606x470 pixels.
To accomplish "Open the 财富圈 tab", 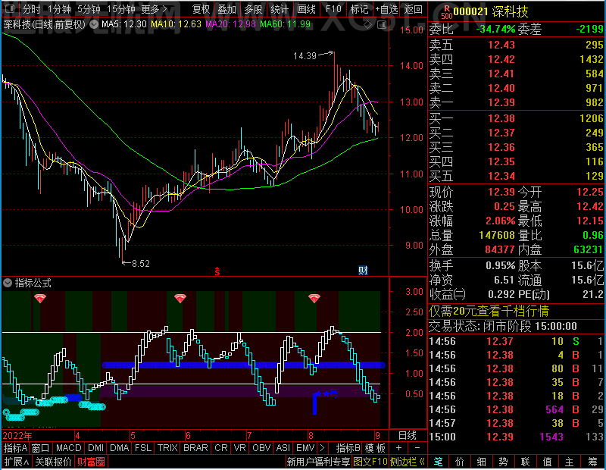I will [x=91, y=462].
